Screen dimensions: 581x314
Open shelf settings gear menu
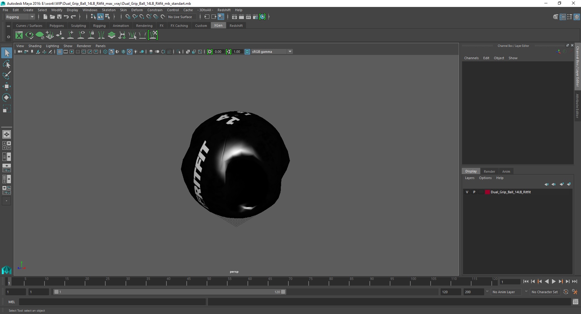[x=8, y=37]
